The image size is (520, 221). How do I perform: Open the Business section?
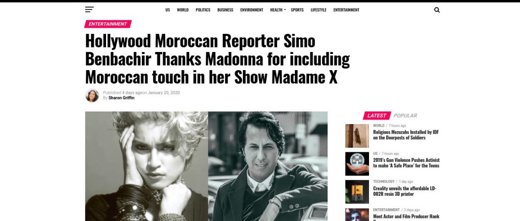(225, 10)
